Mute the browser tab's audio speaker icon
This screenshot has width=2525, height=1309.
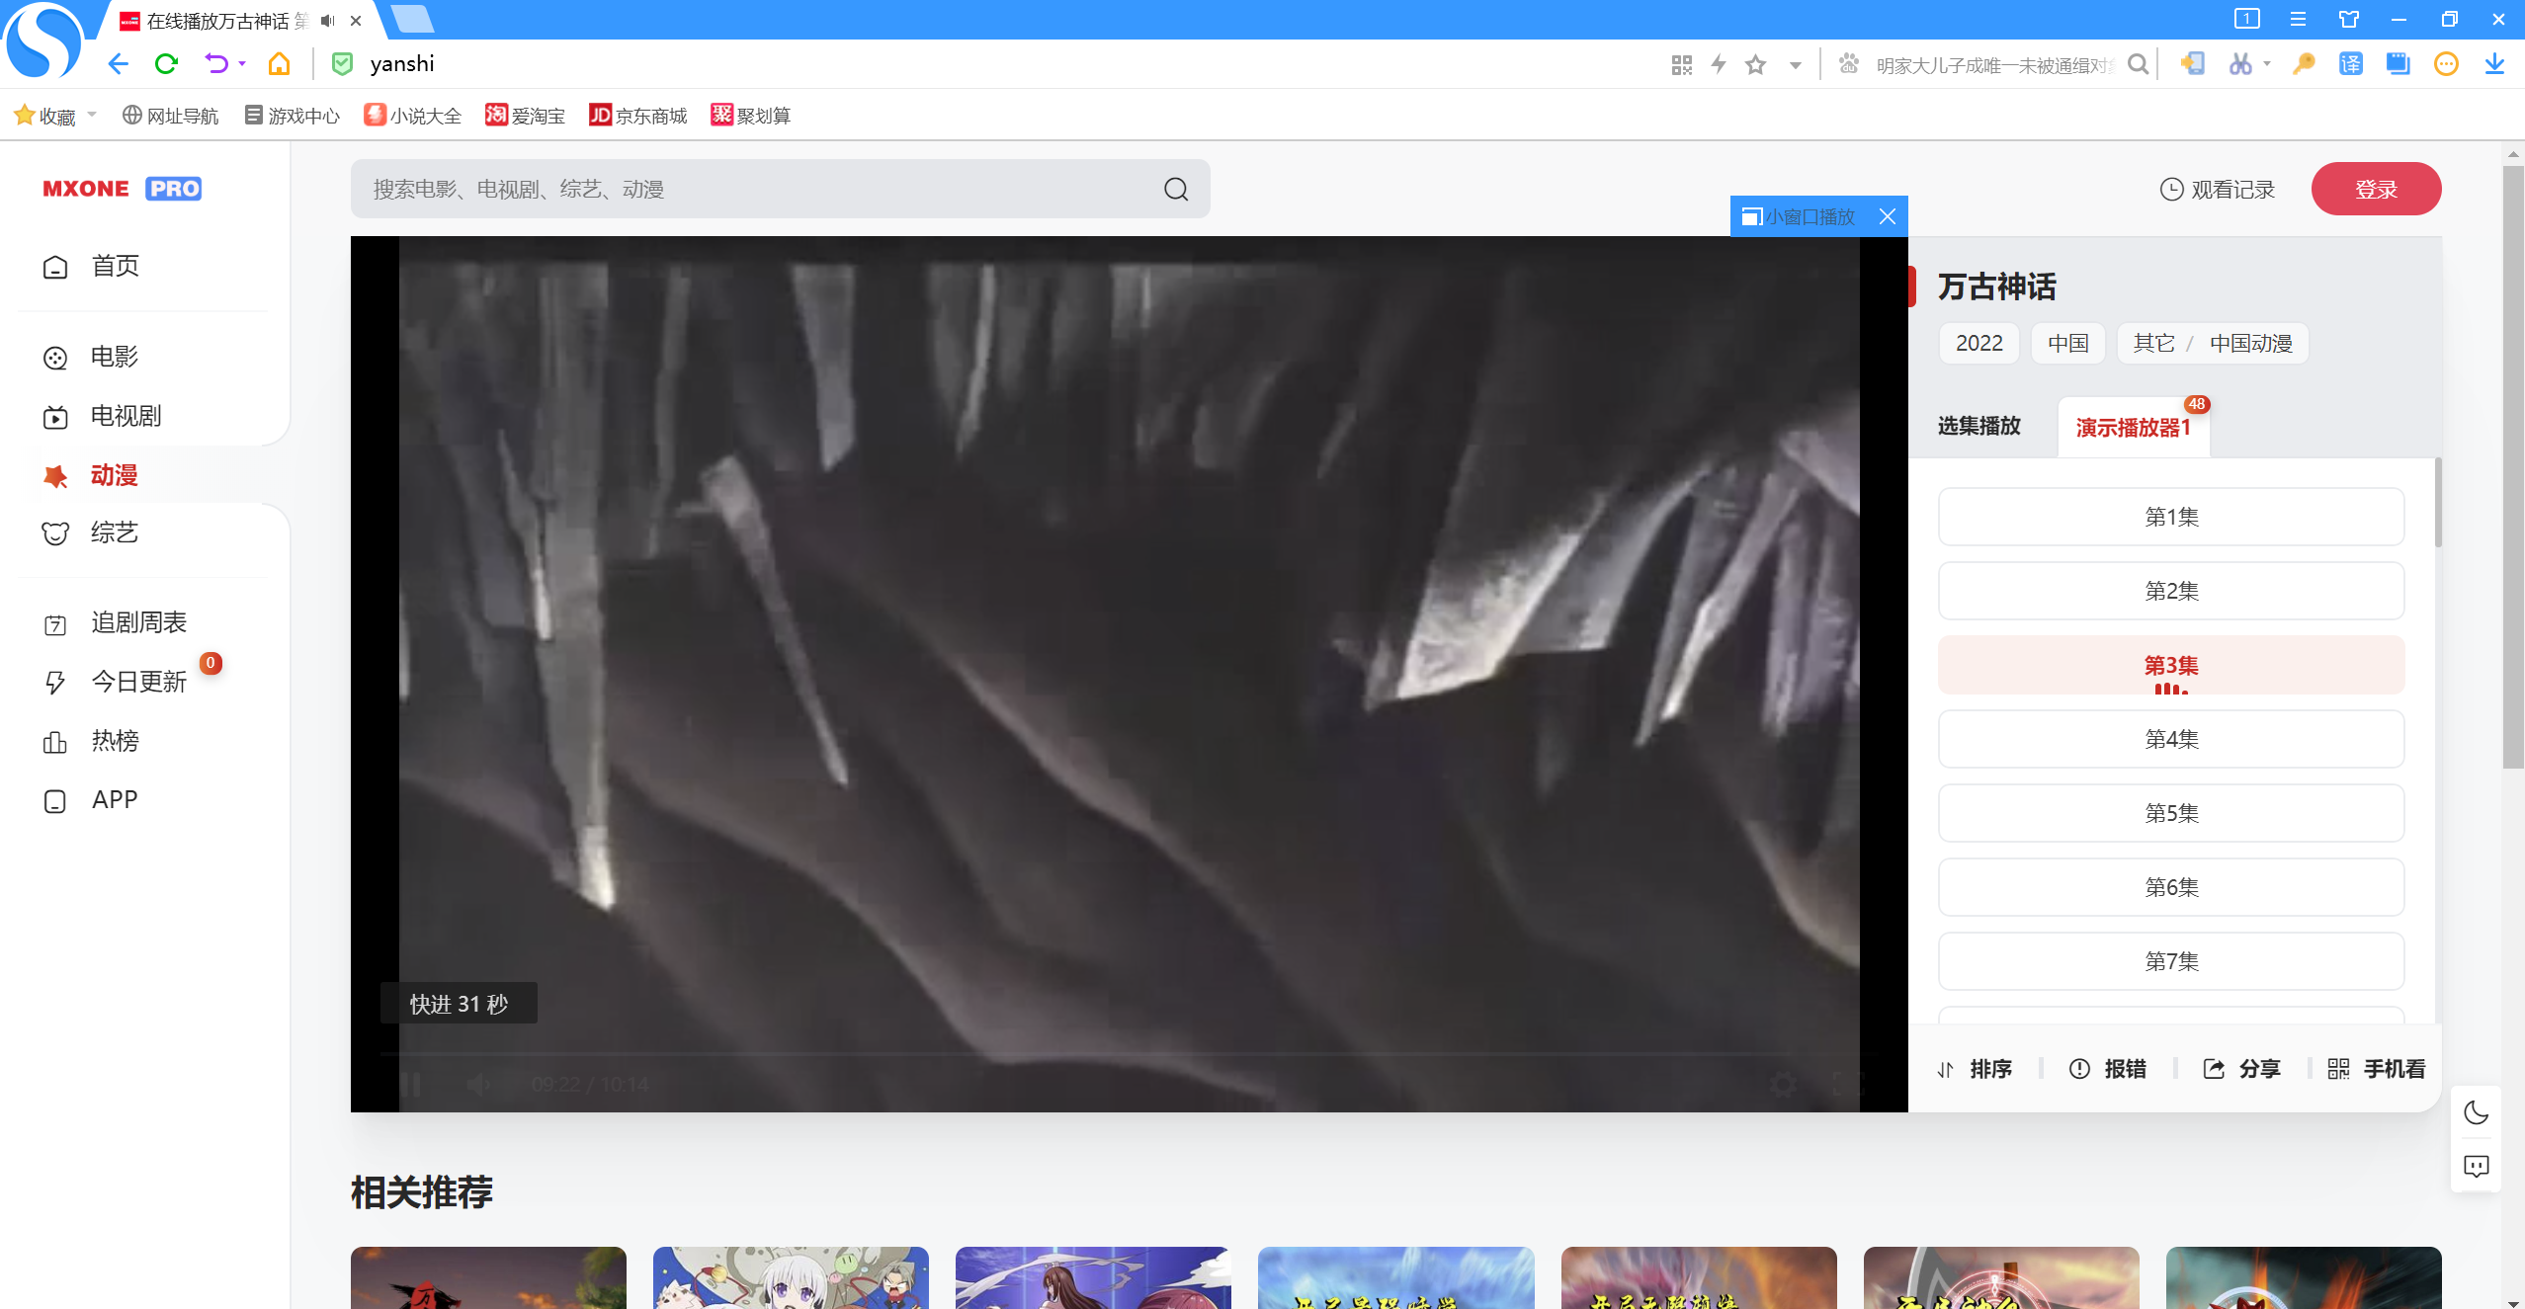coord(328,21)
